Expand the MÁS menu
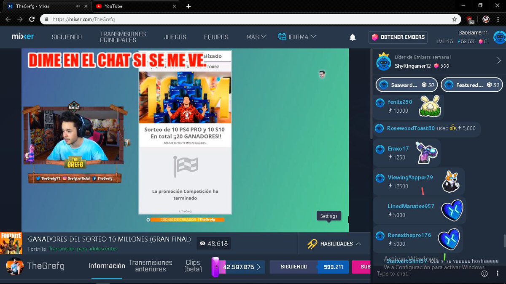This screenshot has width=506, height=284. (x=256, y=37)
